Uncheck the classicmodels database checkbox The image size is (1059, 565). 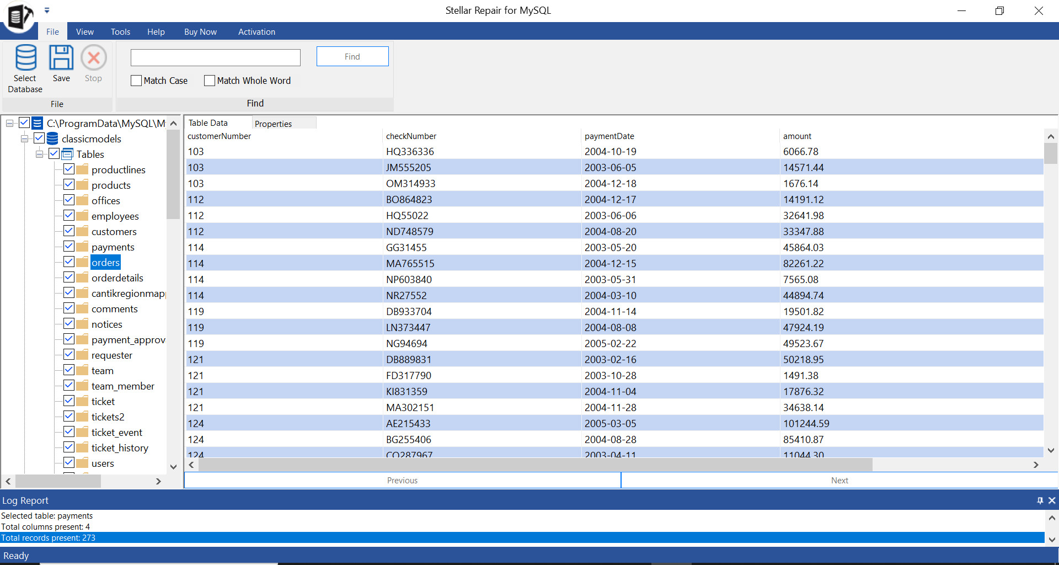point(39,138)
